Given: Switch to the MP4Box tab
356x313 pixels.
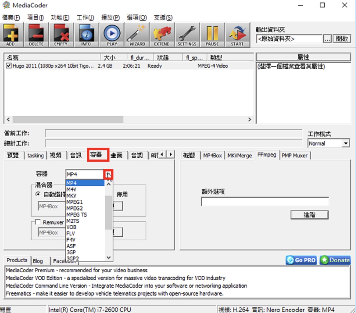Looking at the screenshot, I should coord(212,155).
